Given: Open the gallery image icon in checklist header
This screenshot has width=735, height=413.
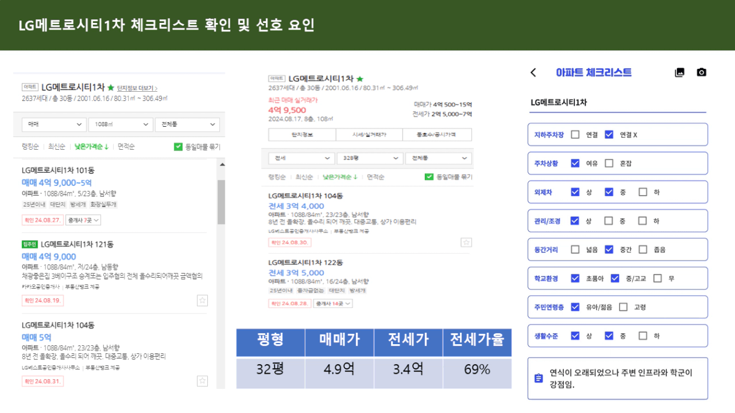Looking at the screenshot, I should [x=679, y=72].
